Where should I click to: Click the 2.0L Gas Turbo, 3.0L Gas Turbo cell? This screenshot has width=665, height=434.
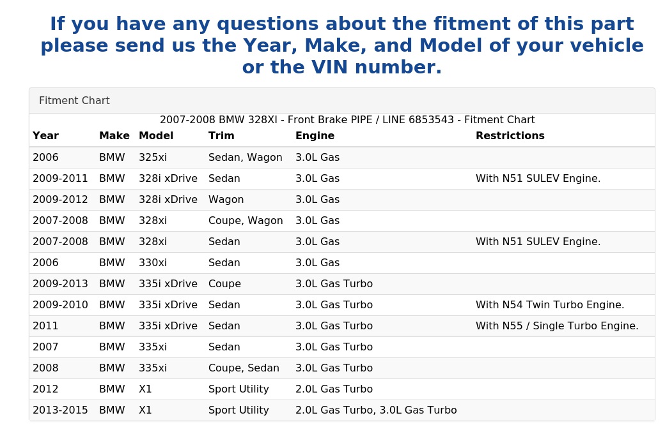376,410
